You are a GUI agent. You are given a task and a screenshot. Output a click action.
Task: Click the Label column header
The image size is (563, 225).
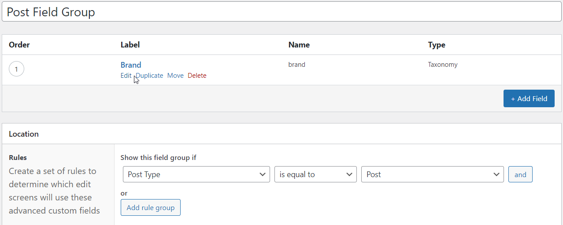[130, 45]
